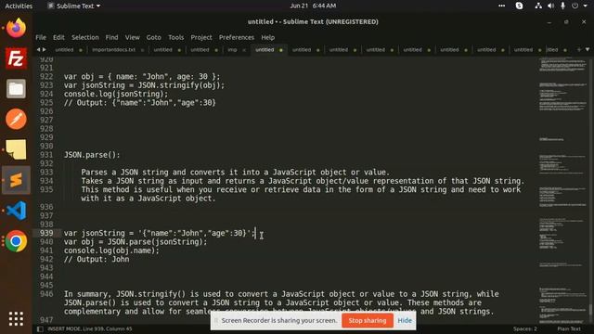Image resolution: width=594 pixels, height=334 pixels.
Task: Click the var obj = { name: "John" line
Action: pyautogui.click(x=142, y=76)
